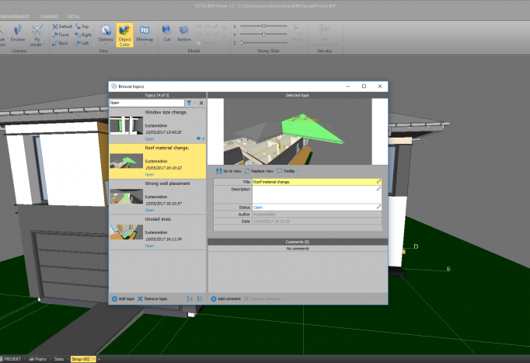This screenshot has height=363, width=530.
Task: Click the Object Color ribbon button
Action: 124,34
